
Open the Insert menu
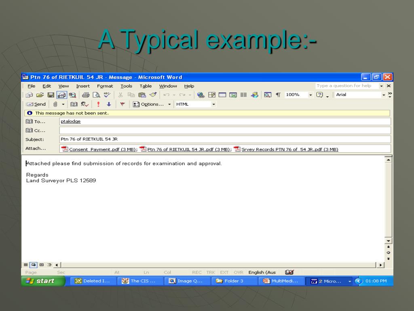pos(83,86)
